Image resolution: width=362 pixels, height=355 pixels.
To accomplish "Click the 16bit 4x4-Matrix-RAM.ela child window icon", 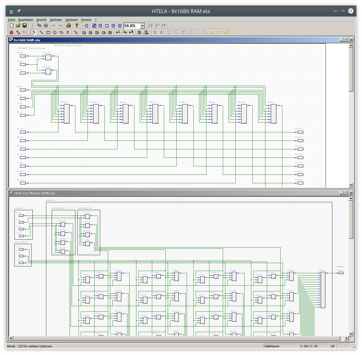I will [x=11, y=193].
